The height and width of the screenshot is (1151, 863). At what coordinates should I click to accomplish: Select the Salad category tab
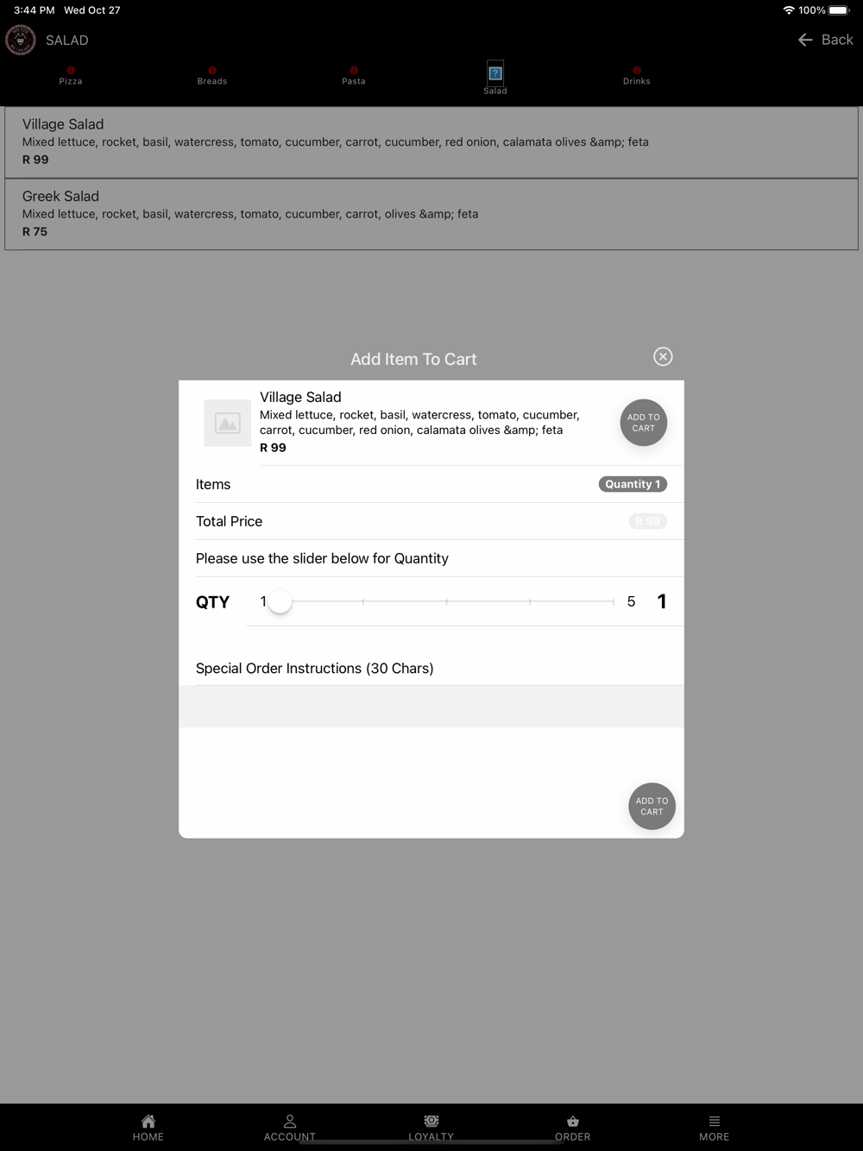click(495, 78)
